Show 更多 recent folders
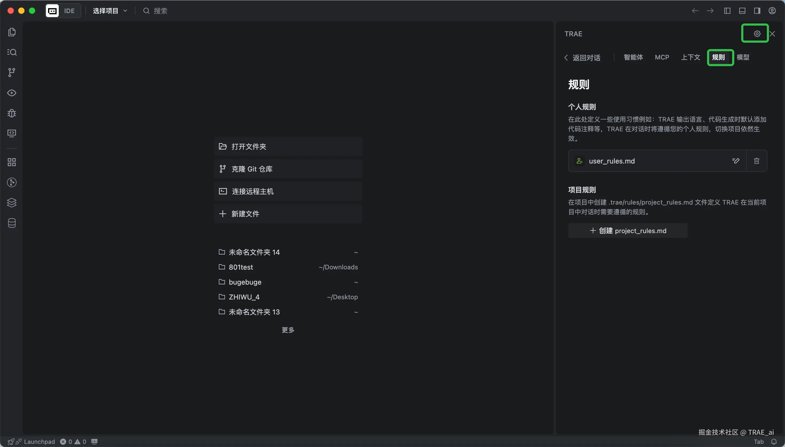The width and height of the screenshot is (785, 447). click(288, 330)
